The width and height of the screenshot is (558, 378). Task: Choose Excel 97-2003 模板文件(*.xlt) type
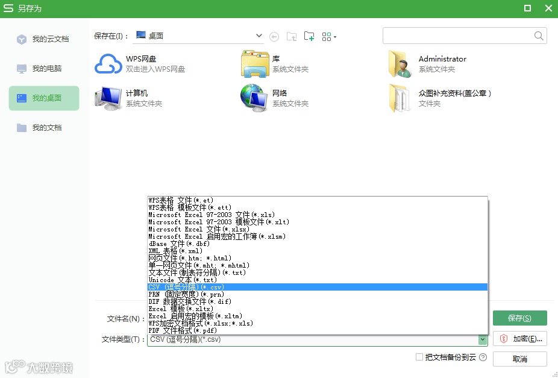318,222
